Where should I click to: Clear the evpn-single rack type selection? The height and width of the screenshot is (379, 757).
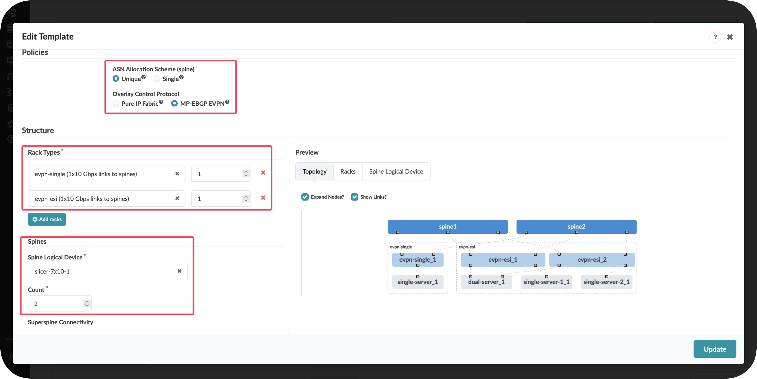pyautogui.click(x=177, y=174)
